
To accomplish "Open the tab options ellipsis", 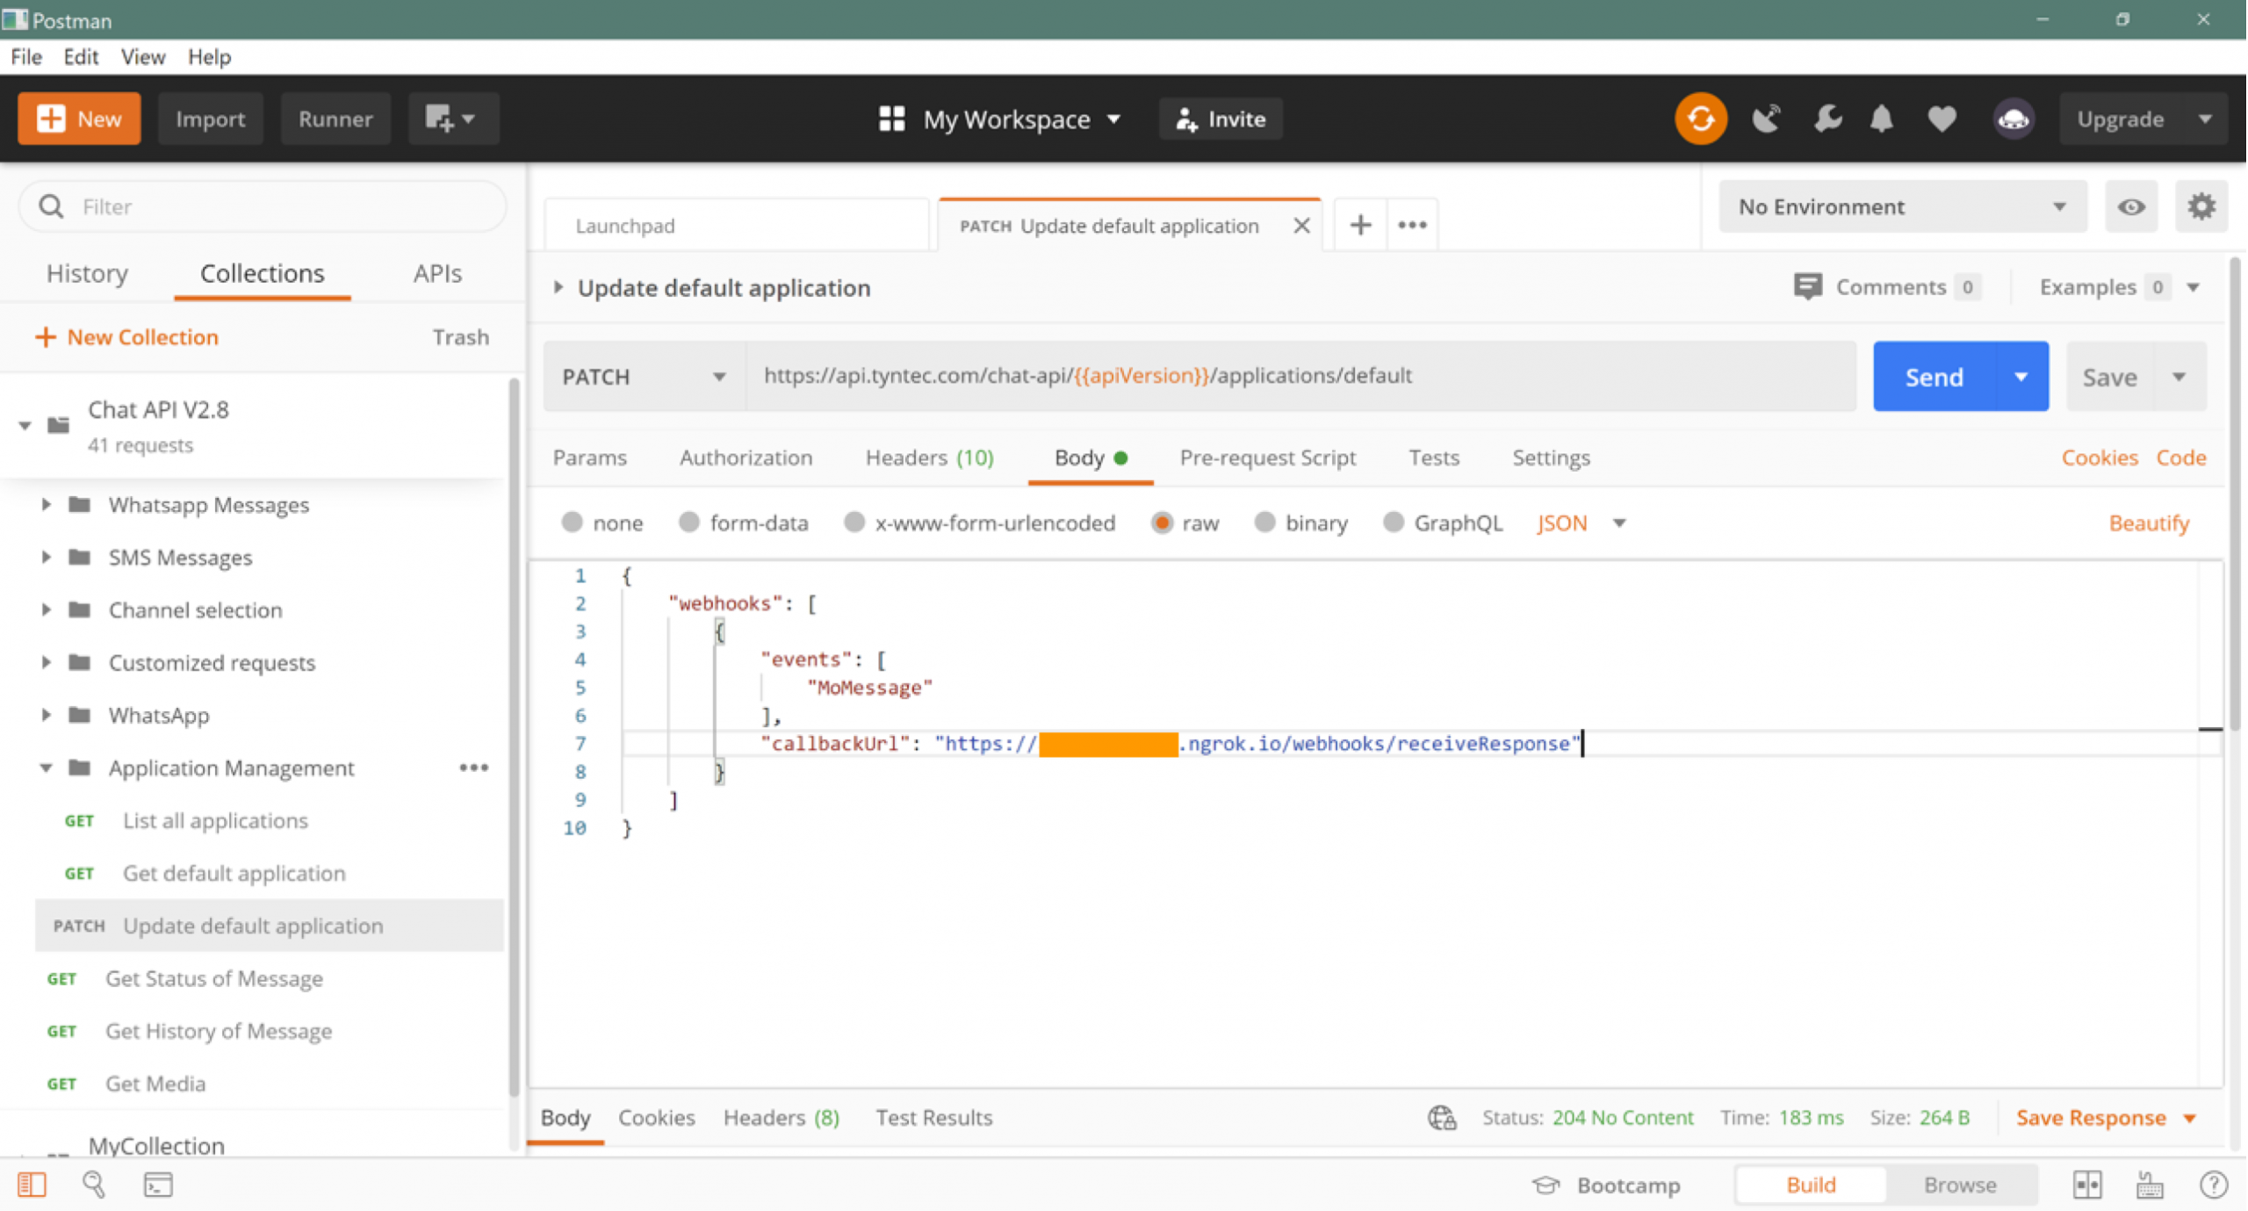I will click(1412, 225).
